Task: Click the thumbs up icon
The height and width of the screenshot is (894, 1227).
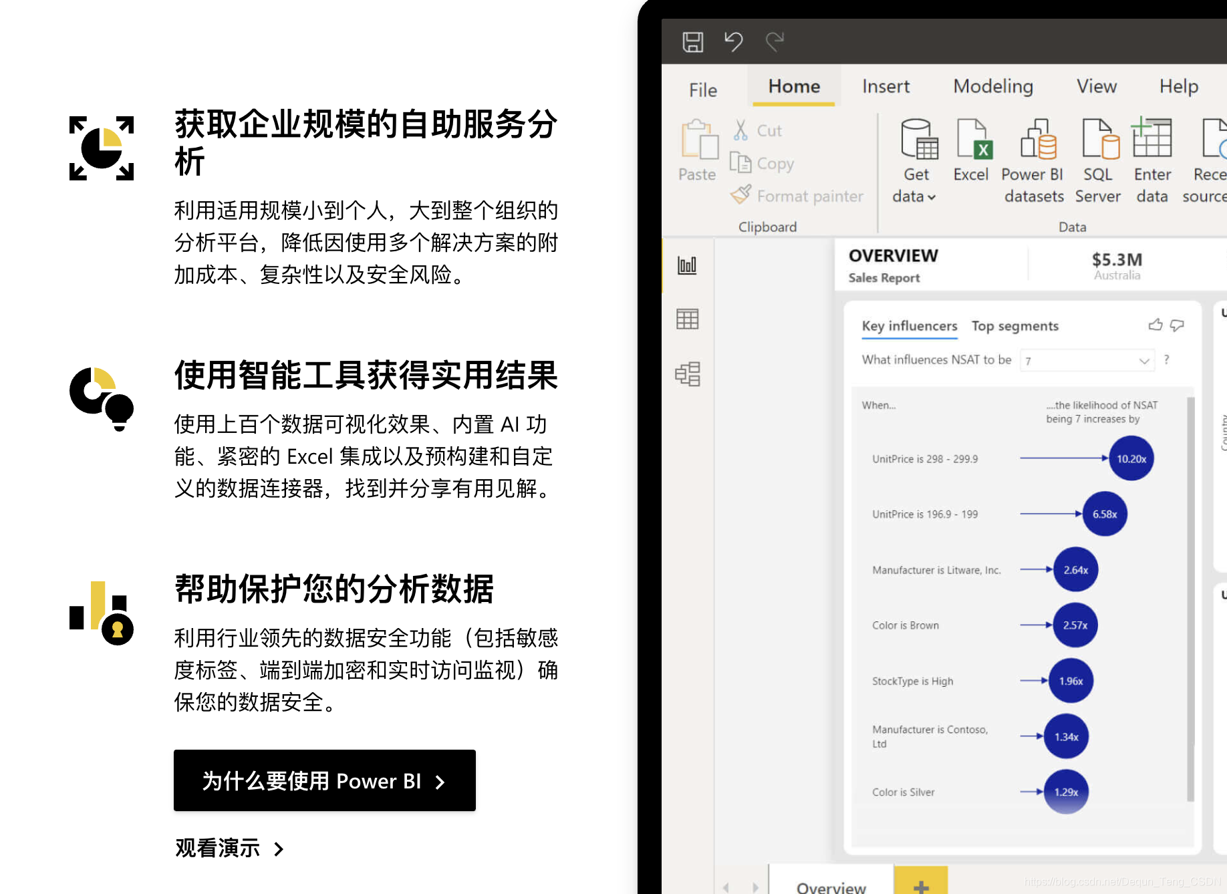Action: pyautogui.click(x=1155, y=325)
